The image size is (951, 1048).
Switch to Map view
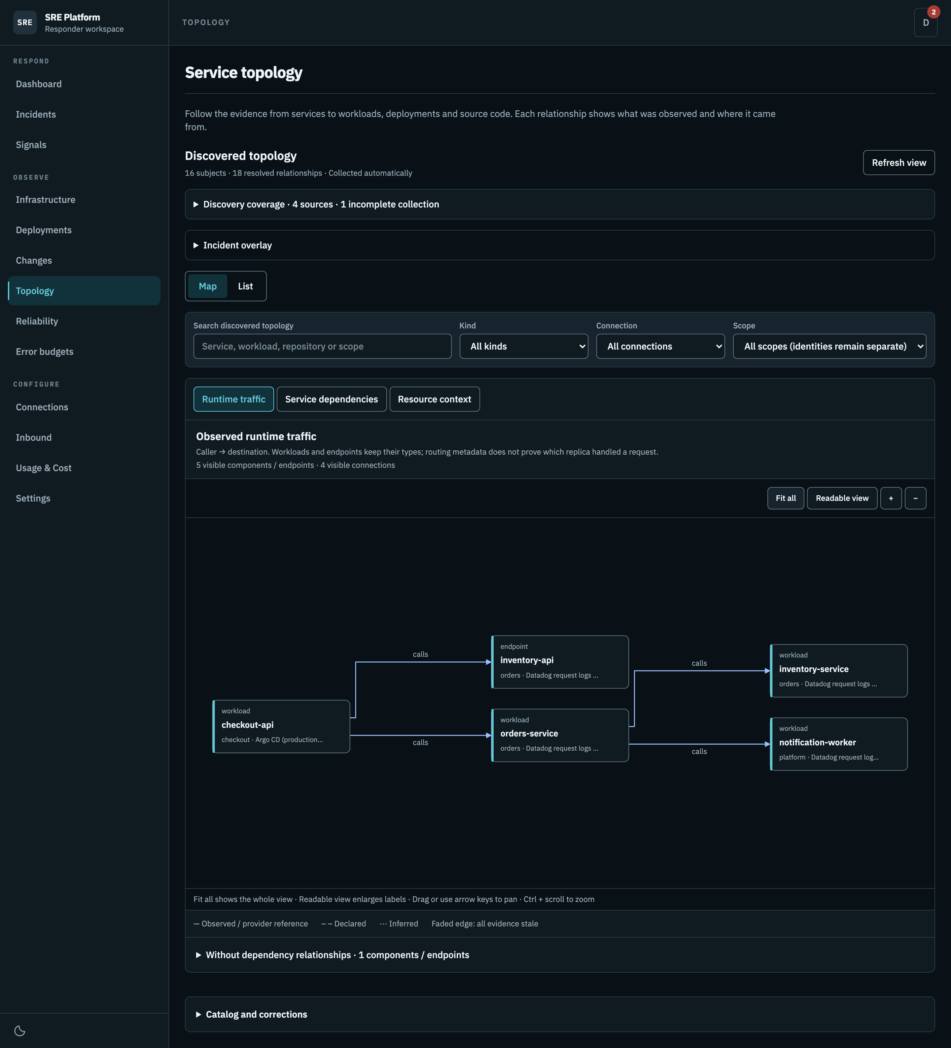tap(207, 286)
